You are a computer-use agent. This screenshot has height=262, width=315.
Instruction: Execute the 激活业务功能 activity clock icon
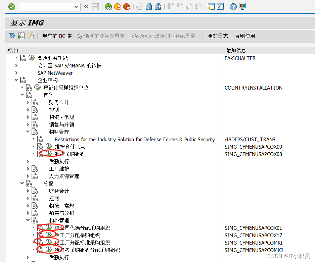[32, 58]
